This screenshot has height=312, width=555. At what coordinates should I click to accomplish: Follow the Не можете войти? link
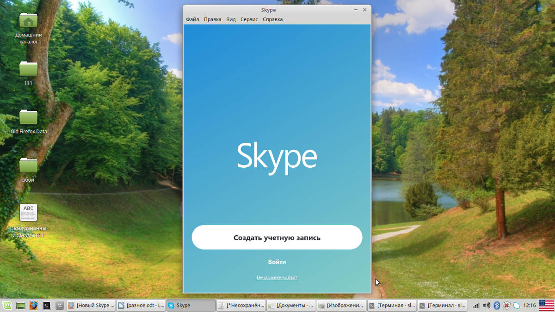point(277,277)
